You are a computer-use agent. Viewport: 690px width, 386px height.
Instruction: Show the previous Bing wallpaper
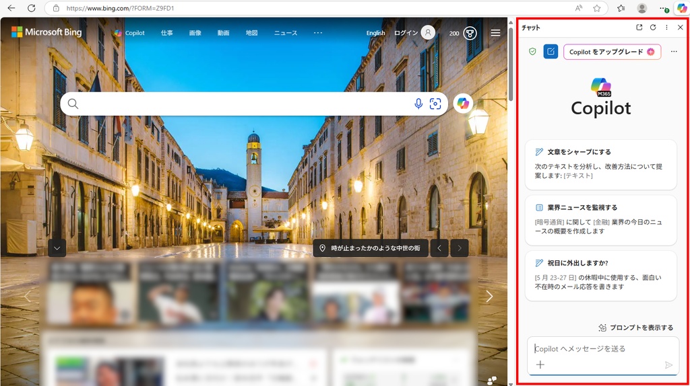(x=439, y=248)
